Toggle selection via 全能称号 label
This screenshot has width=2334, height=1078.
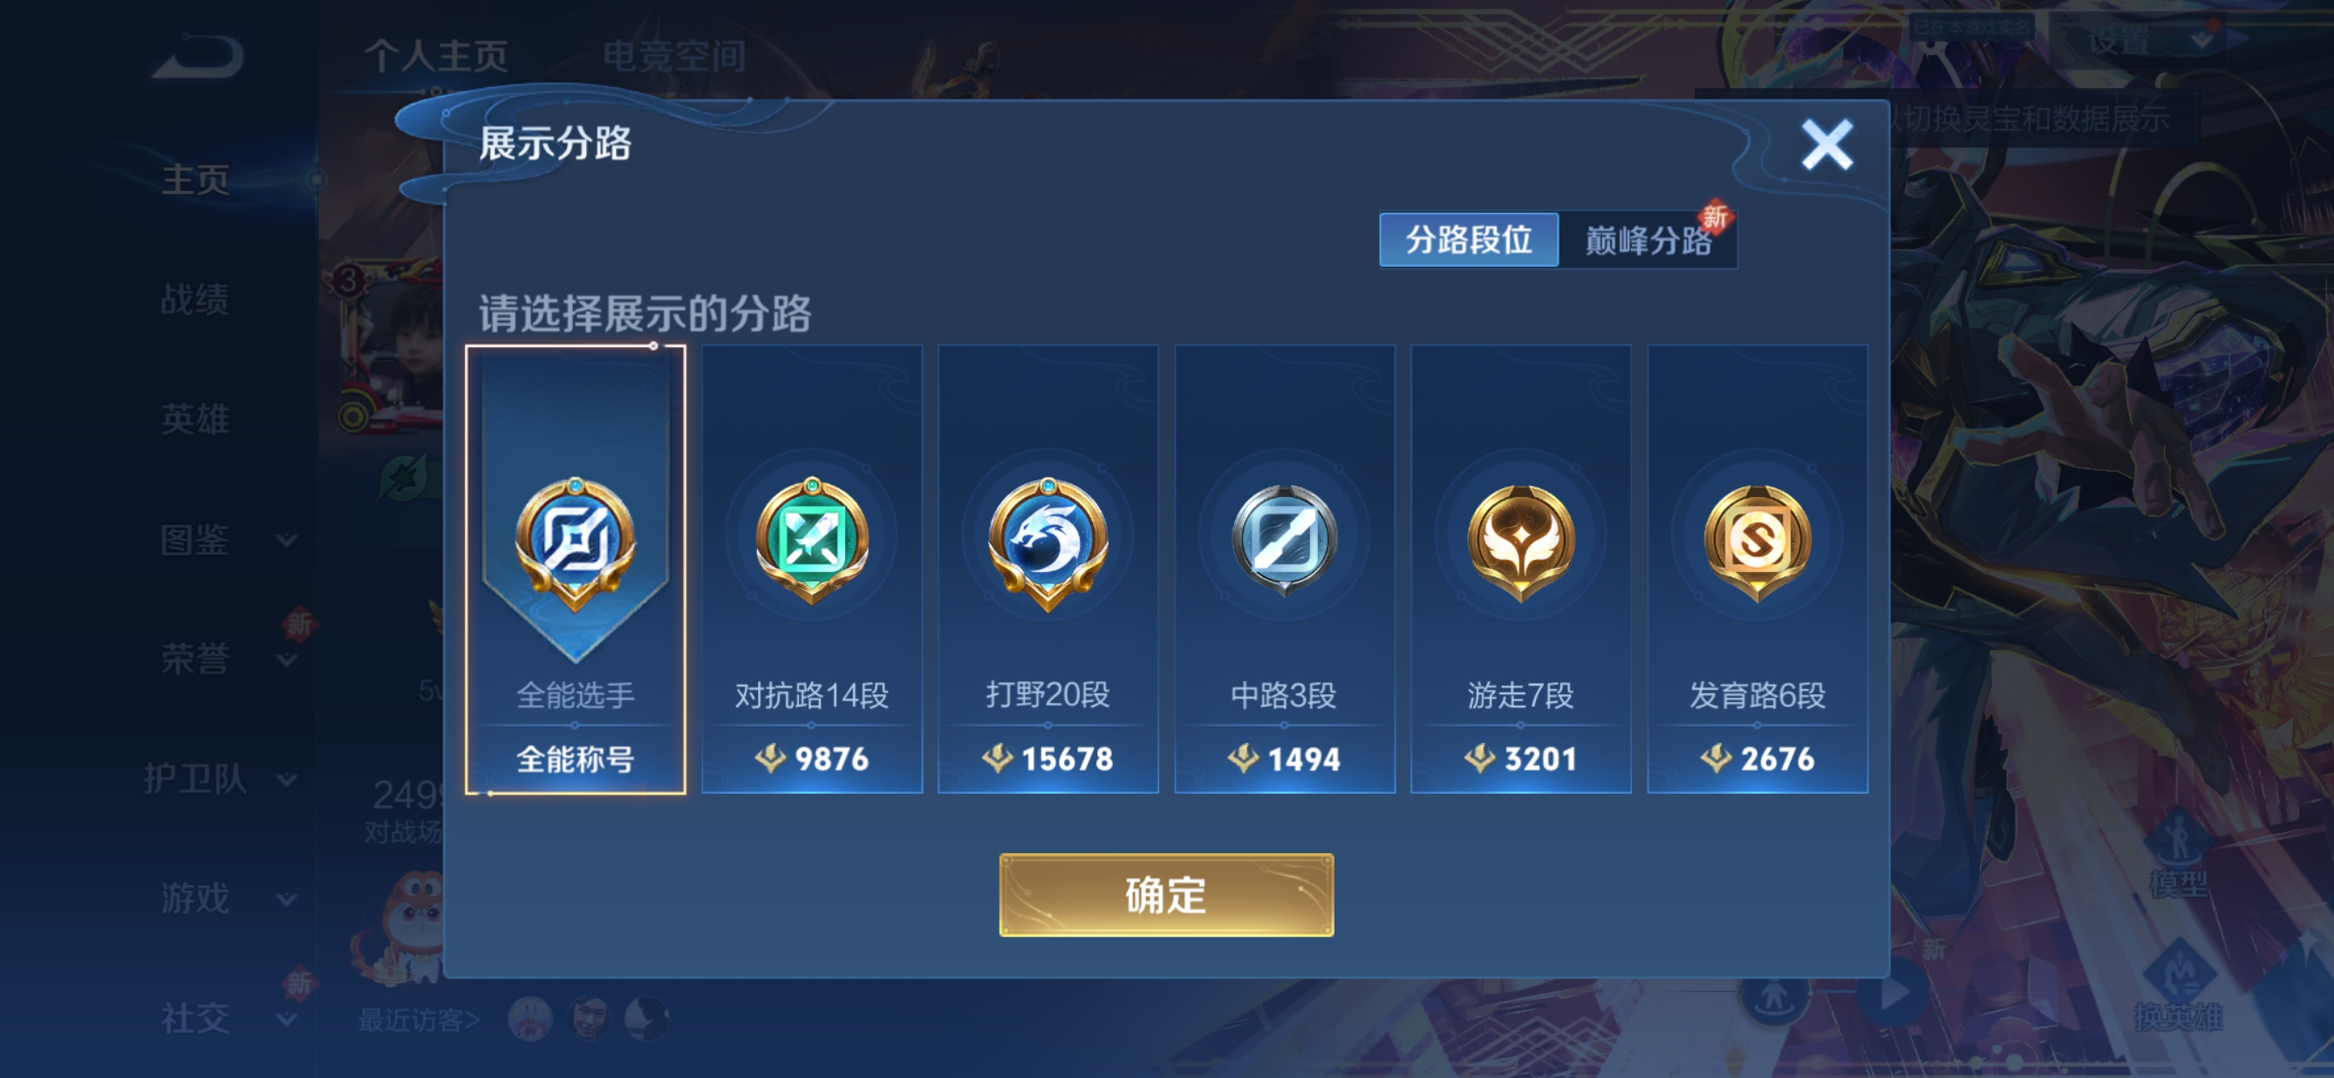(x=576, y=758)
